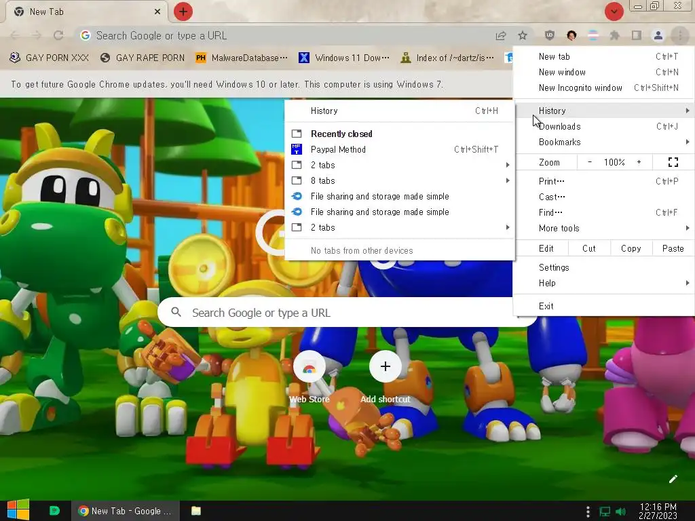Screen dimensions: 695x521
Task: Open File Explorer folder in taskbar
Action: [196, 511]
